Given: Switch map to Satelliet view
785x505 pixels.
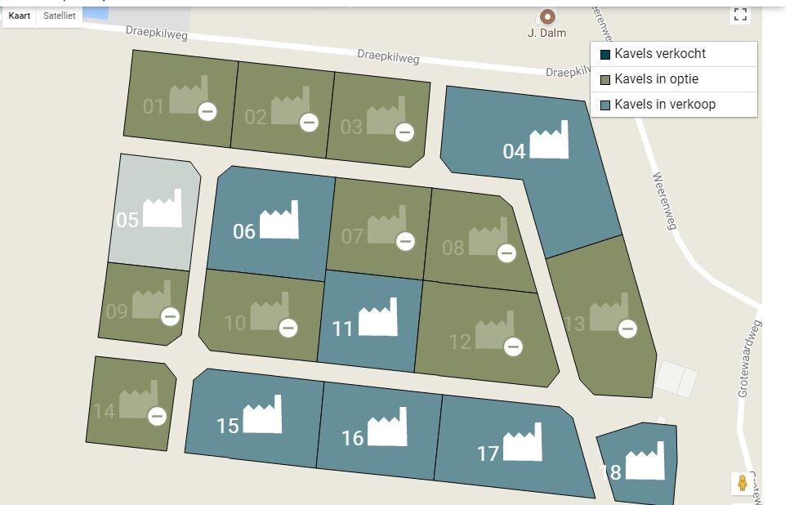Looking at the screenshot, I should (x=59, y=16).
